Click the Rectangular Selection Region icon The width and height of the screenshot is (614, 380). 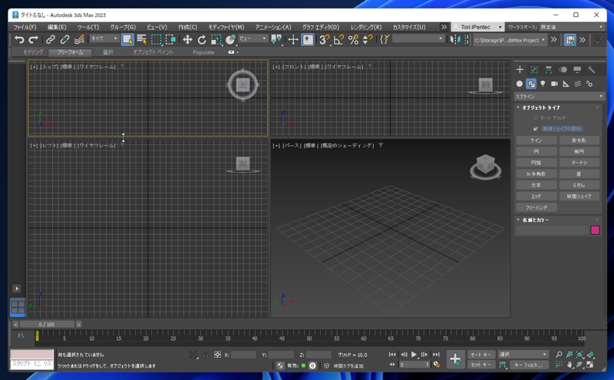(157, 40)
